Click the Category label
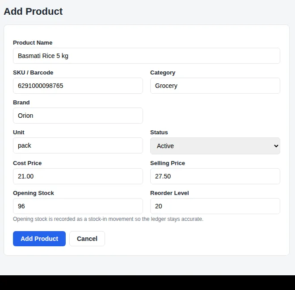The height and width of the screenshot is (290, 295). click(163, 73)
